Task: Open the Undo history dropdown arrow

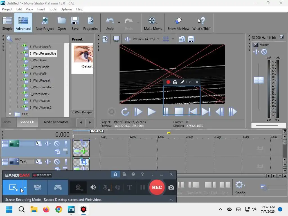Action: pos(119,23)
